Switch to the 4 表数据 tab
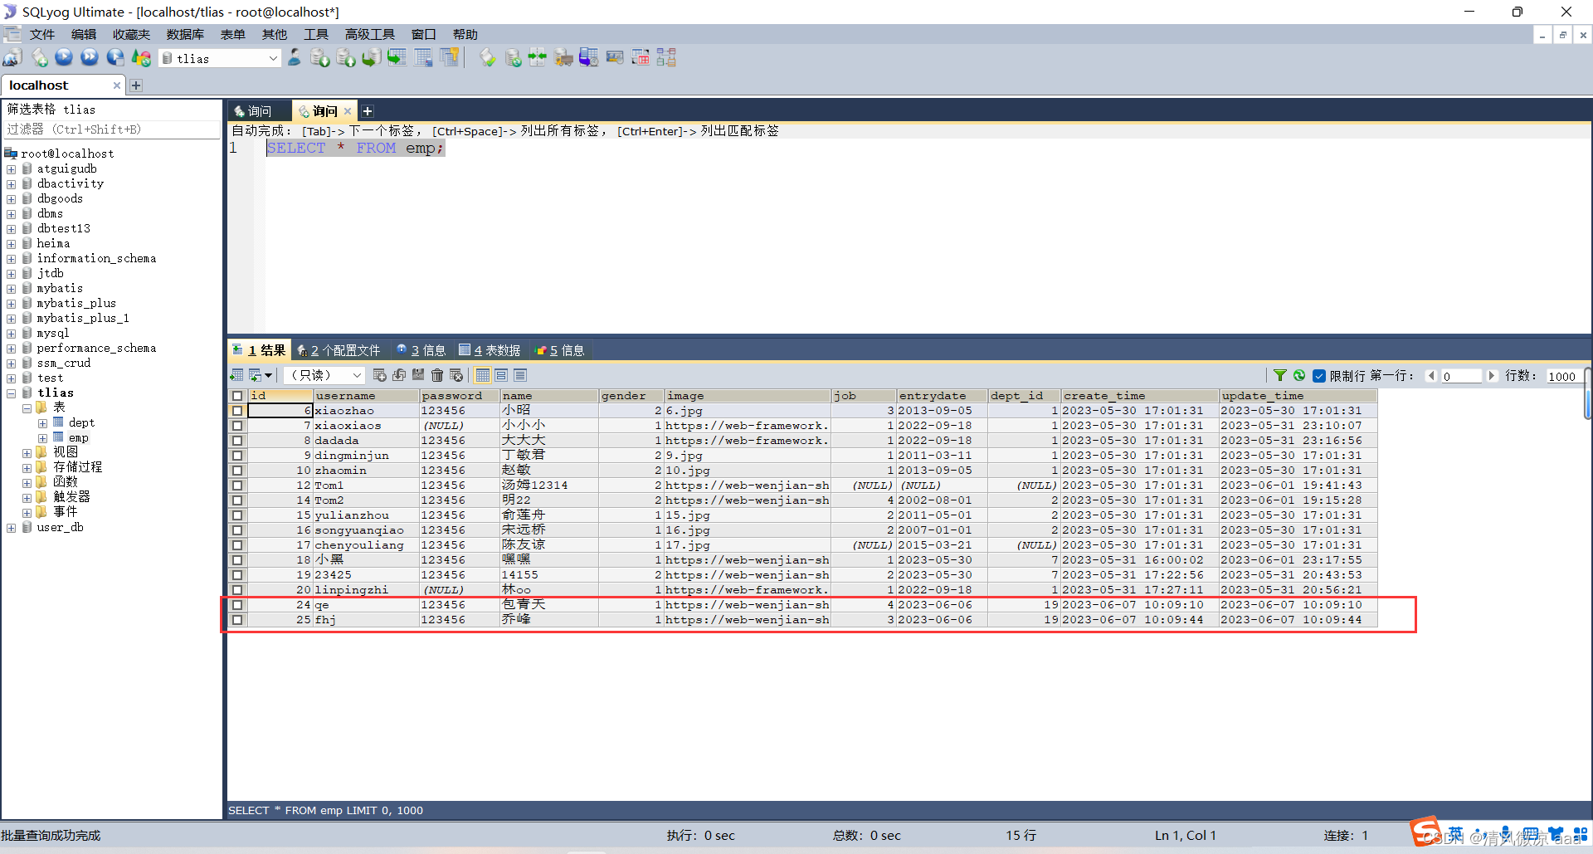Image resolution: width=1593 pixels, height=854 pixels. click(490, 350)
